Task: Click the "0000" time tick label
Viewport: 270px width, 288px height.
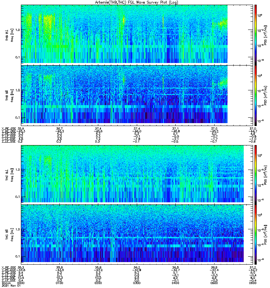Action: point(21,283)
